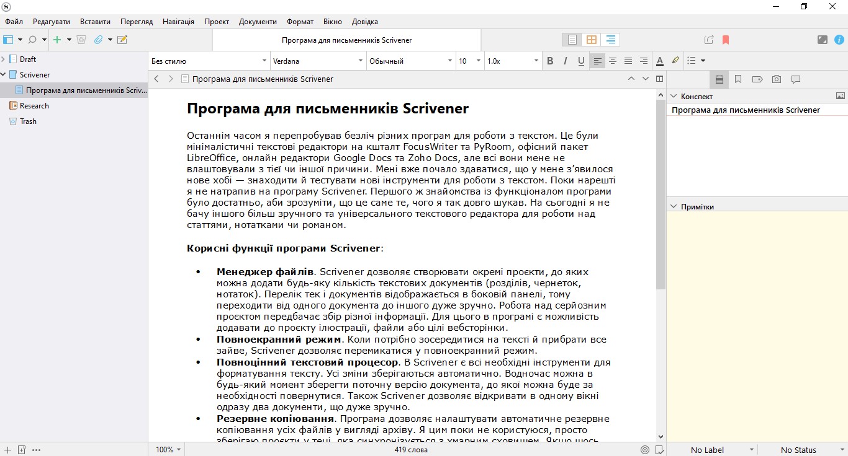Viewport: 848px width, 456px height.
Task: Open the 'Обычный' font style dropdown
Action: tap(411, 61)
